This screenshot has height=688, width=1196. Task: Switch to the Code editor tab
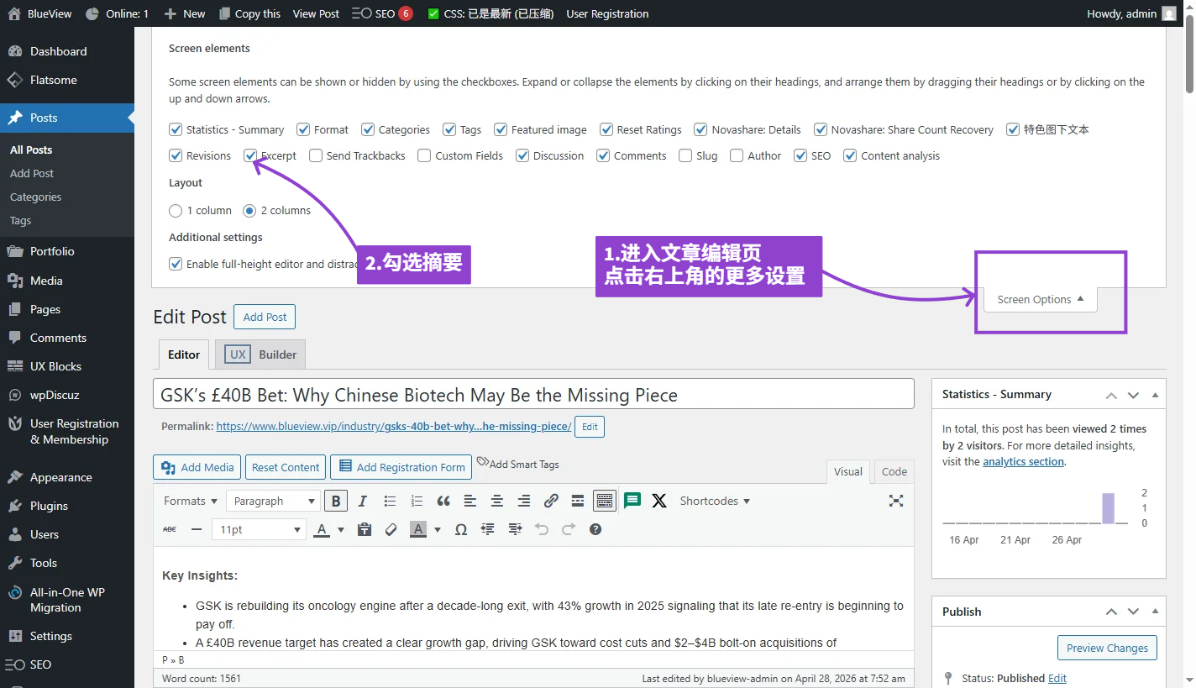894,471
